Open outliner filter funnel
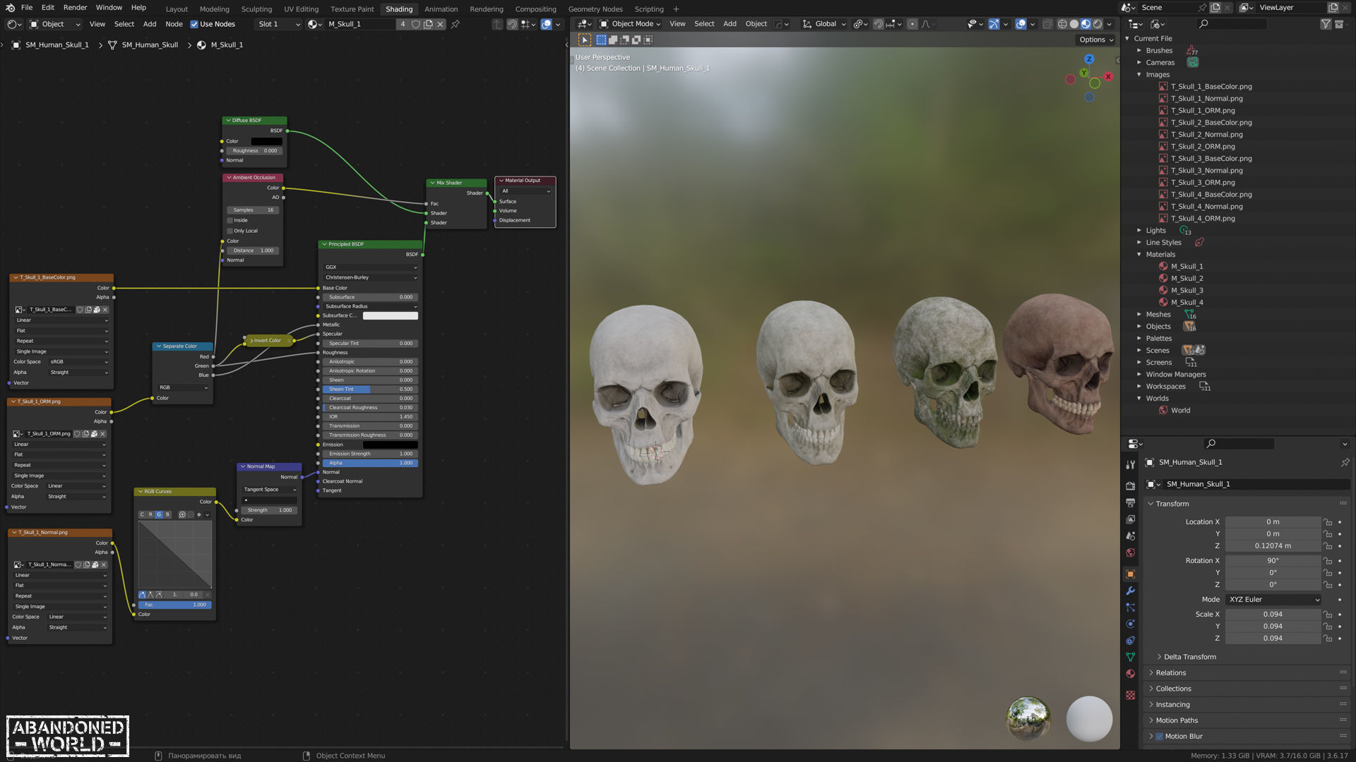The image size is (1356, 762). pyautogui.click(x=1326, y=24)
